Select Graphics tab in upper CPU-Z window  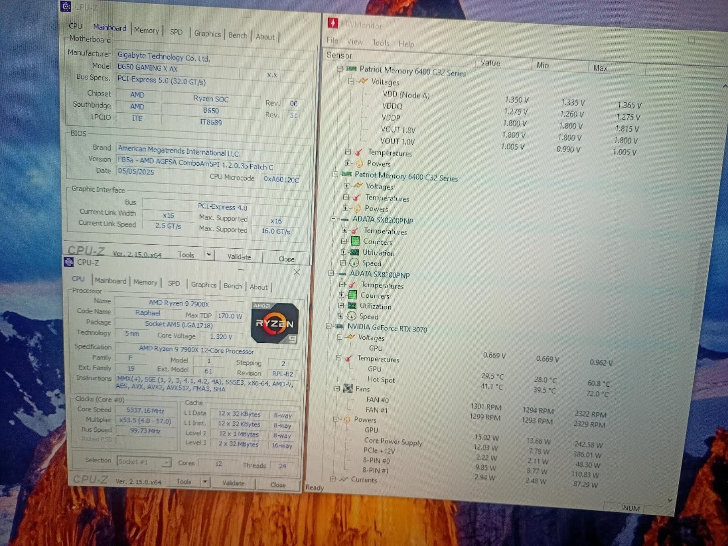[x=207, y=34]
